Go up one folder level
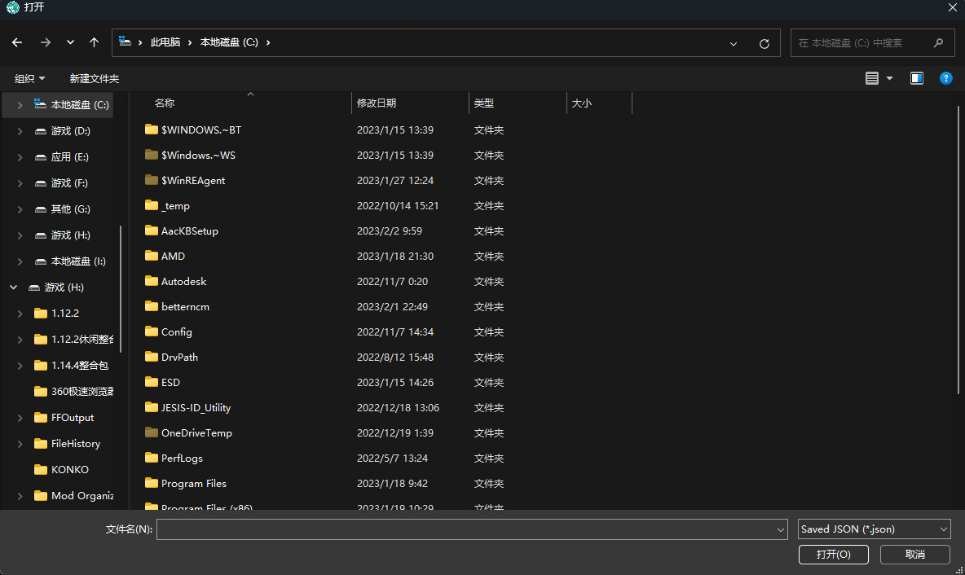Viewport: 965px width, 575px height. [94, 42]
